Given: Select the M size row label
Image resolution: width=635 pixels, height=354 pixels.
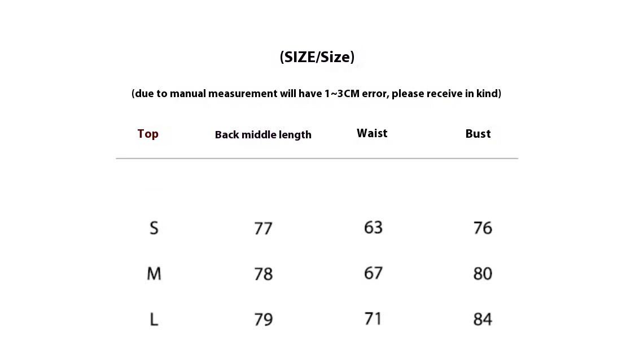Looking at the screenshot, I should tap(154, 274).
